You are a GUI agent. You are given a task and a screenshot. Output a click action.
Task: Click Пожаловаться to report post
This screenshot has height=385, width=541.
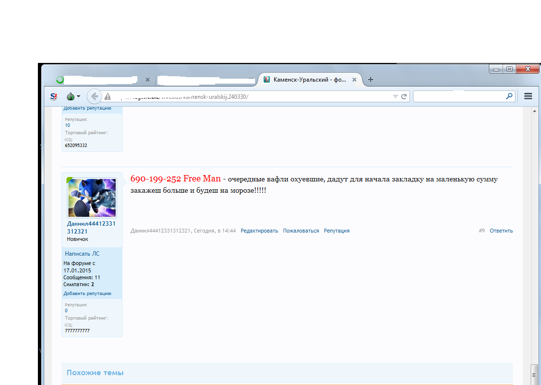(301, 231)
